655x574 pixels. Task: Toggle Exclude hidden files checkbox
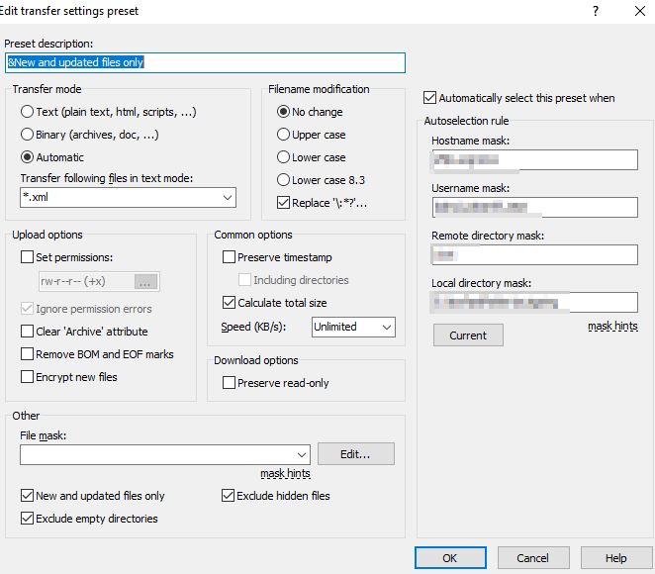pos(230,496)
